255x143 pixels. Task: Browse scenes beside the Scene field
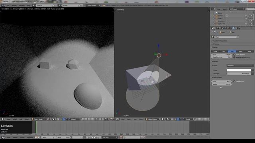pos(60,5)
